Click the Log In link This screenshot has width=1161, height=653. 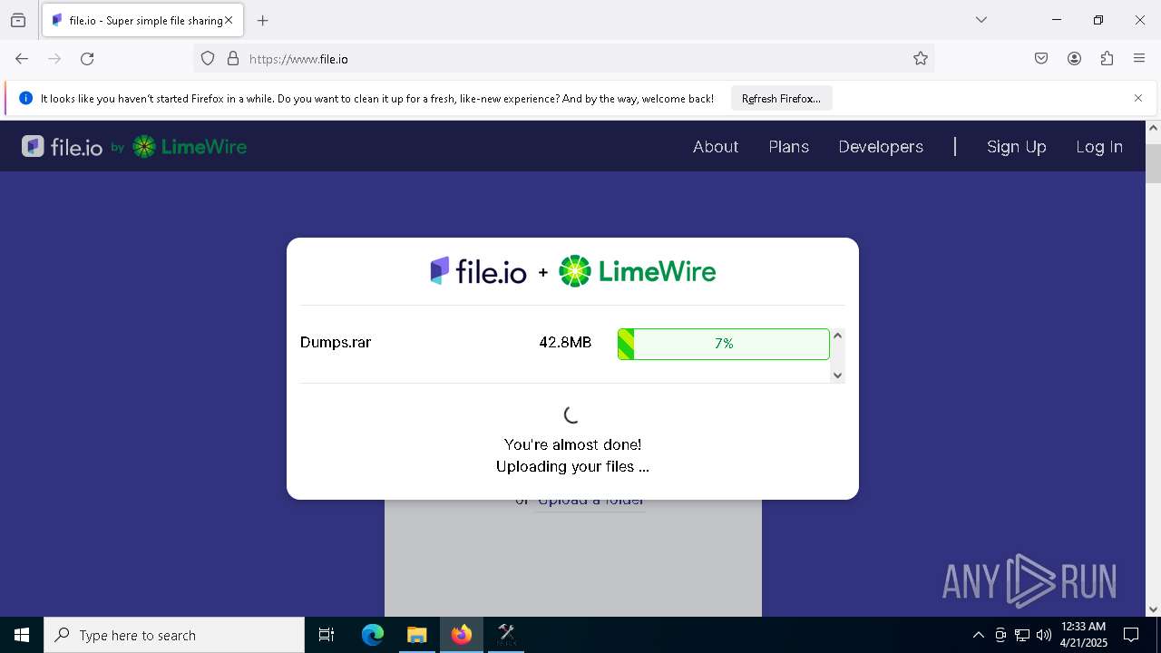(1099, 147)
